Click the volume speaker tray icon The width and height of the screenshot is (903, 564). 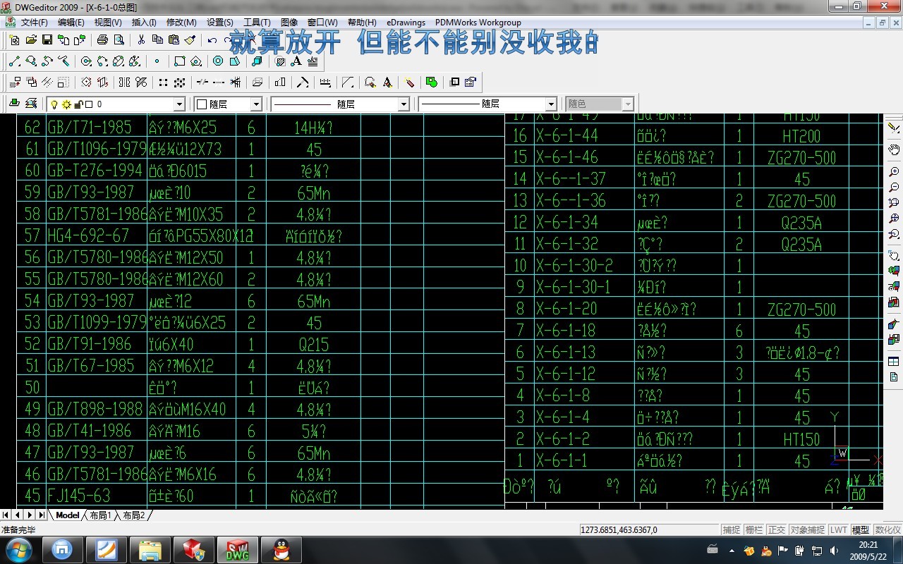tap(835, 551)
